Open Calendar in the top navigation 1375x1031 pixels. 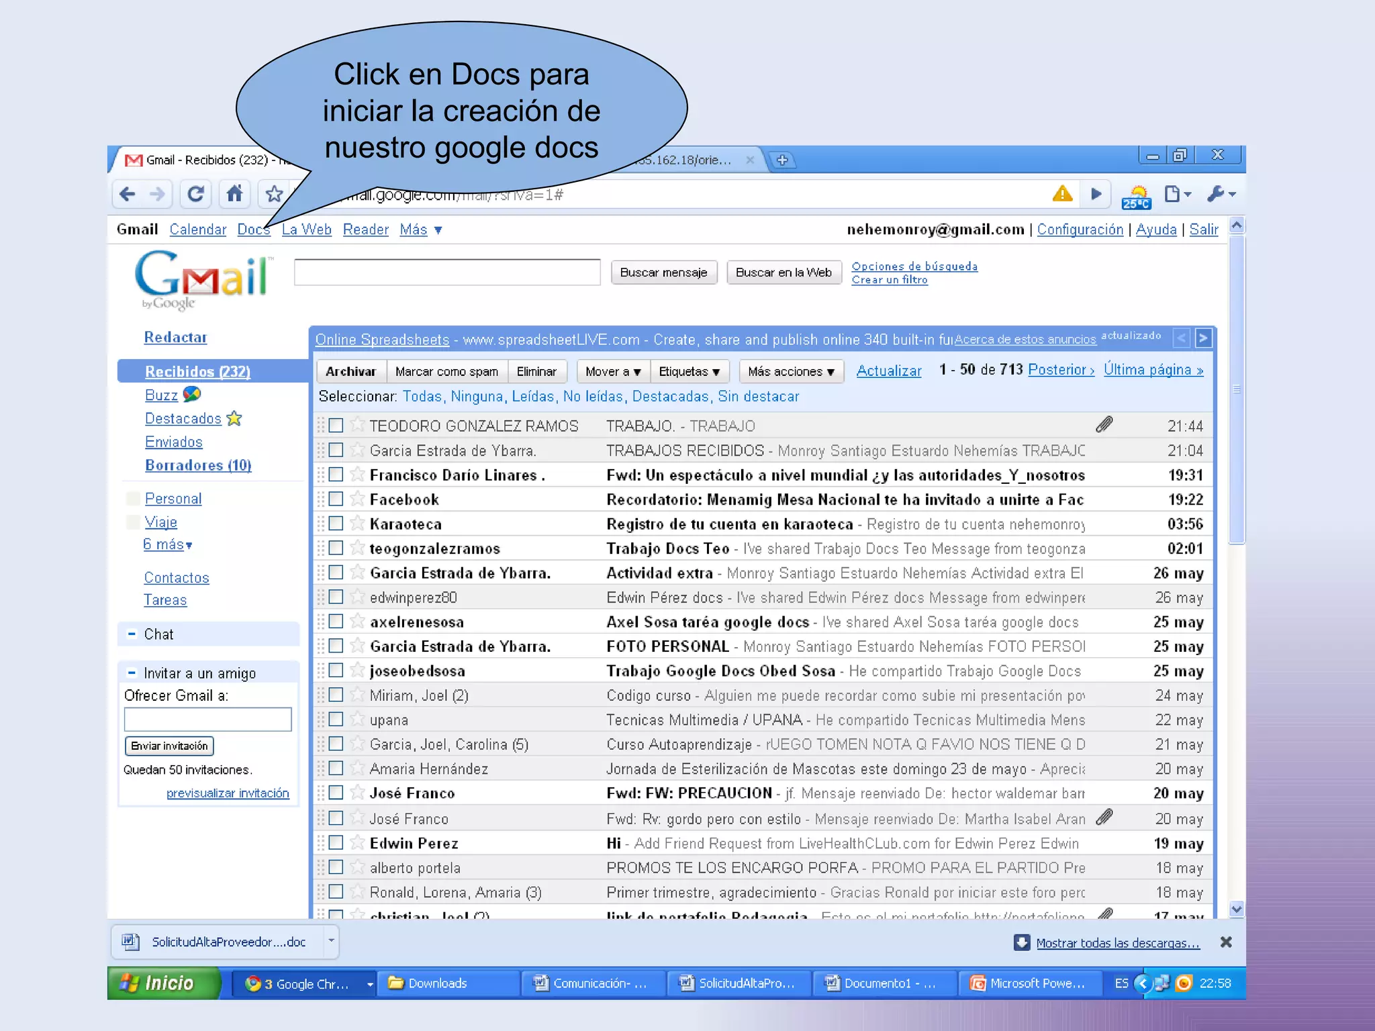click(x=198, y=230)
